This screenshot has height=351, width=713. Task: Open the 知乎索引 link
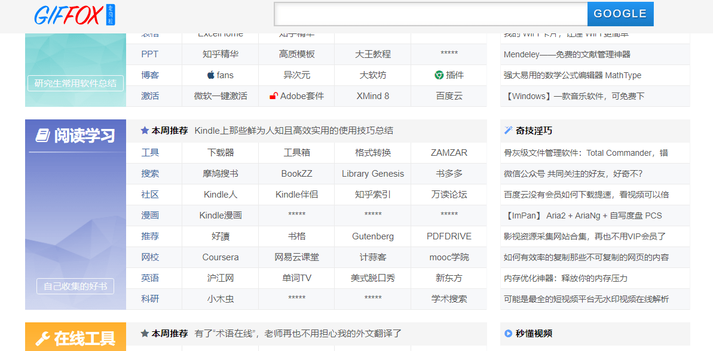click(x=373, y=195)
